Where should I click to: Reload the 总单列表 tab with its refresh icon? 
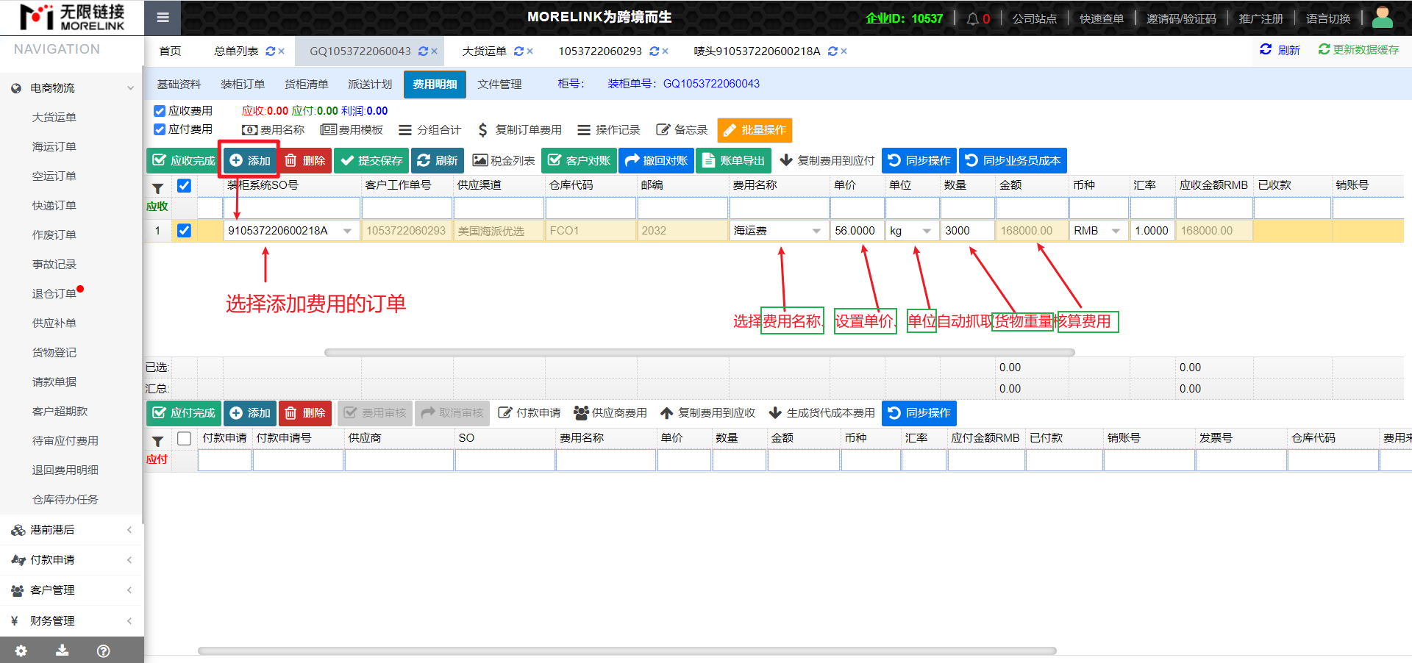[271, 51]
